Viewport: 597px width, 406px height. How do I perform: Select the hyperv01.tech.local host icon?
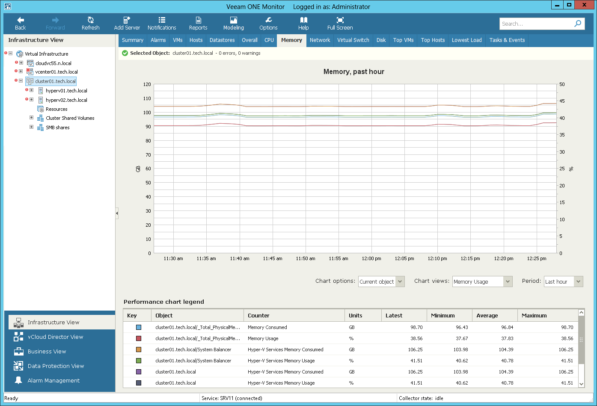tap(41, 91)
